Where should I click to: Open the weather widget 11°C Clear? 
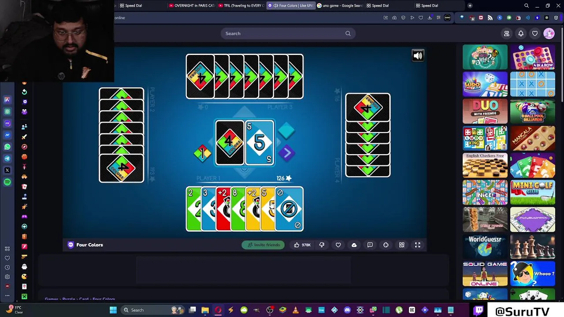[14, 310]
